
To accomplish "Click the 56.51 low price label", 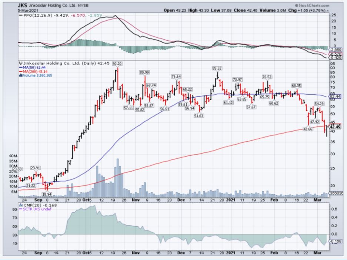I will tap(165, 109).
